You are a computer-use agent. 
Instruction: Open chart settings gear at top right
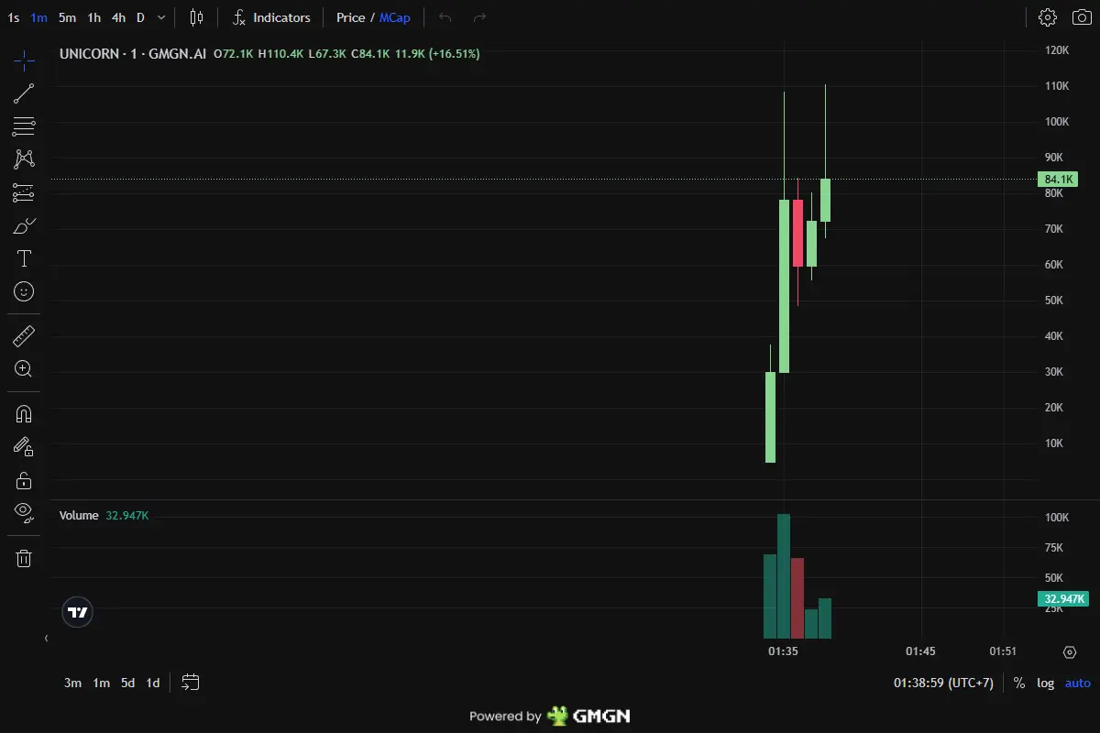click(x=1048, y=17)
